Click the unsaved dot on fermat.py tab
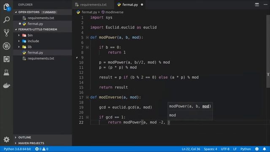 tap(142, 5)
